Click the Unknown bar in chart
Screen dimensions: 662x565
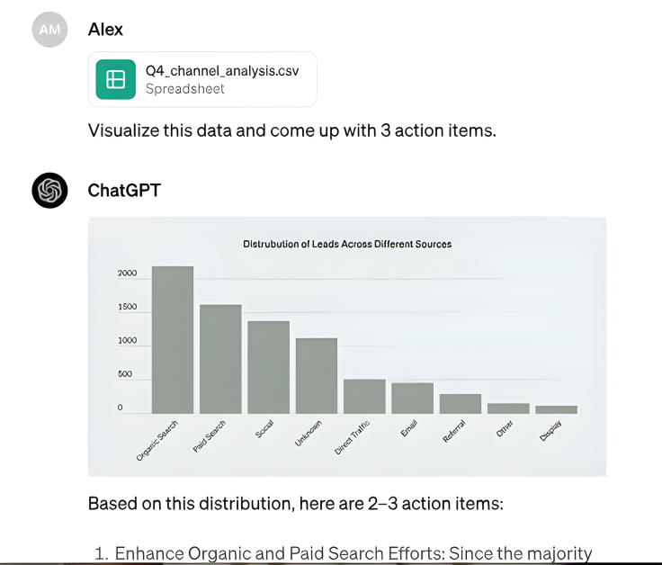pos(317,376)
